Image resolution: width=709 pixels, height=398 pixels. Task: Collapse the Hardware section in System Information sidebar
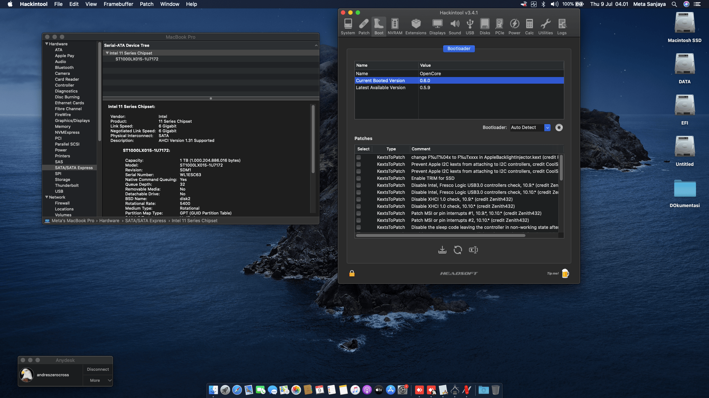pos(47,44)
